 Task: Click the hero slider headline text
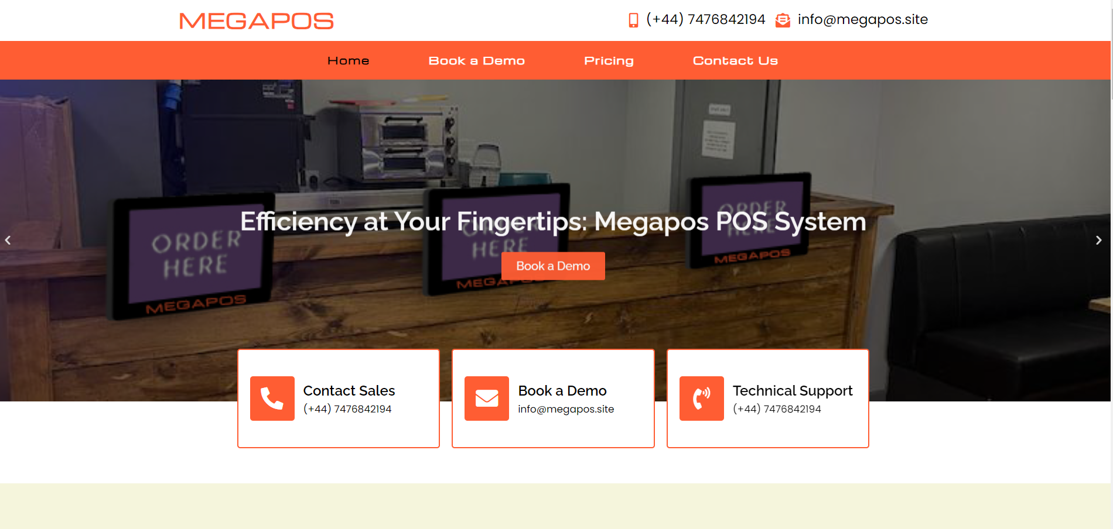(553, 222)
